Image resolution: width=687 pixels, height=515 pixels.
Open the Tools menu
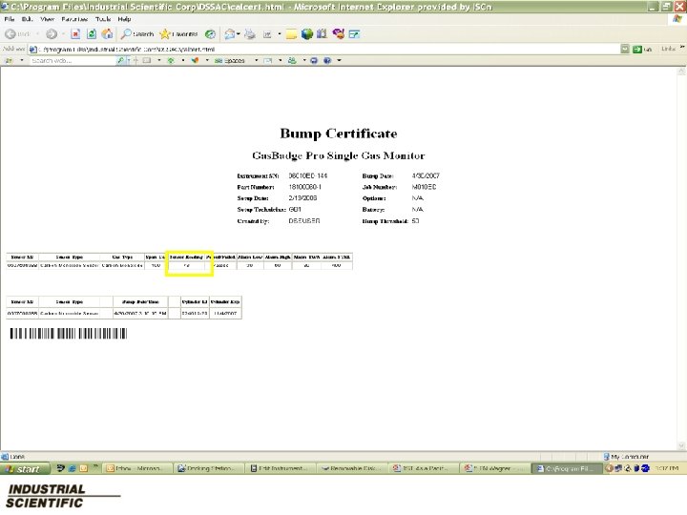pyautogui.click(x=103, y=19)
